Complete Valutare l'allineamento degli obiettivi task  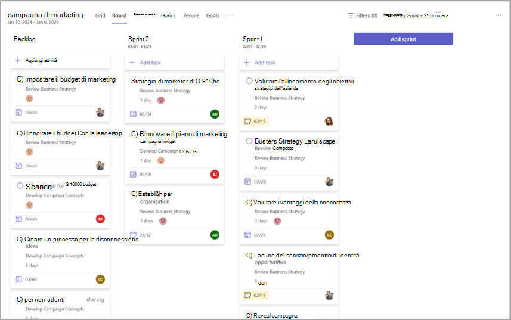[249, 80]
